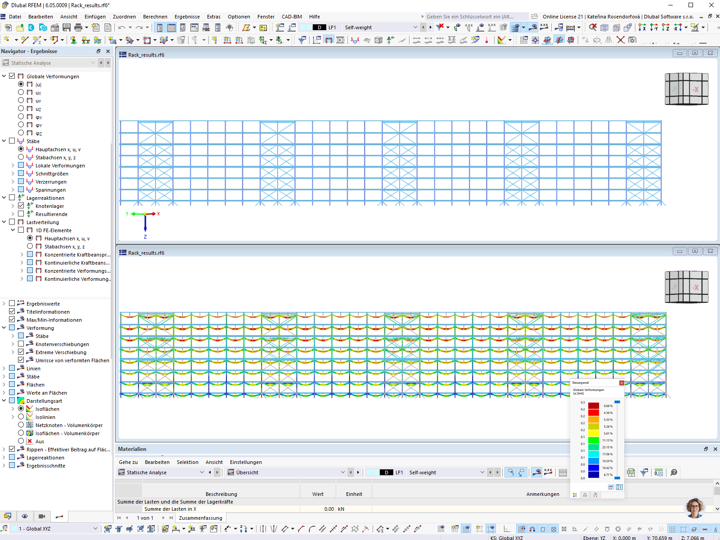Click the Gehe zu button in Materialien panel
This screenshot has width=720, height=540.
pyautogui.click(x=128, y=462)
